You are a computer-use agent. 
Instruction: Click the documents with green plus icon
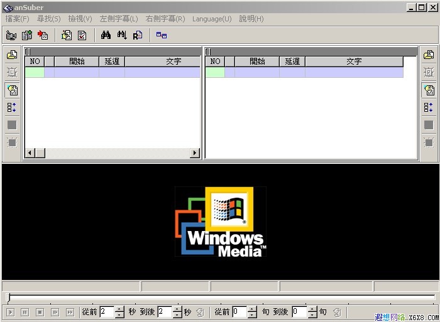tap(27, 35)
